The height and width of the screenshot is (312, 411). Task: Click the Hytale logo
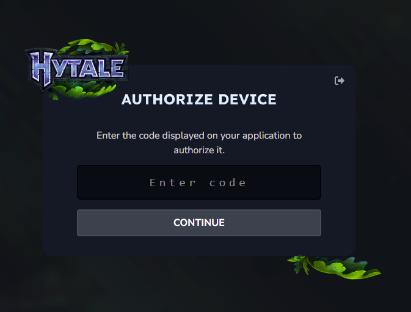point(77,70)
